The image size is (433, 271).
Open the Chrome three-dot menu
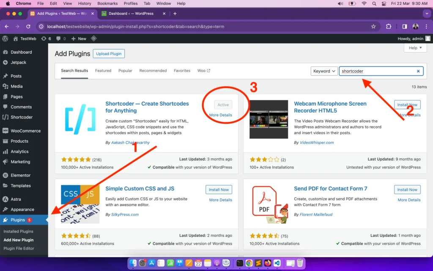point(426,27)
